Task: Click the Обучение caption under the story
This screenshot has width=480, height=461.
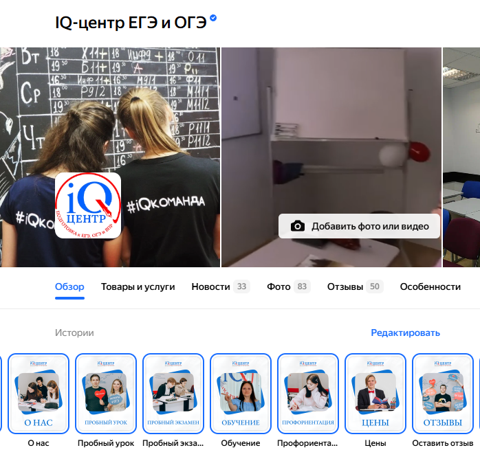Action: pos(241,443)
